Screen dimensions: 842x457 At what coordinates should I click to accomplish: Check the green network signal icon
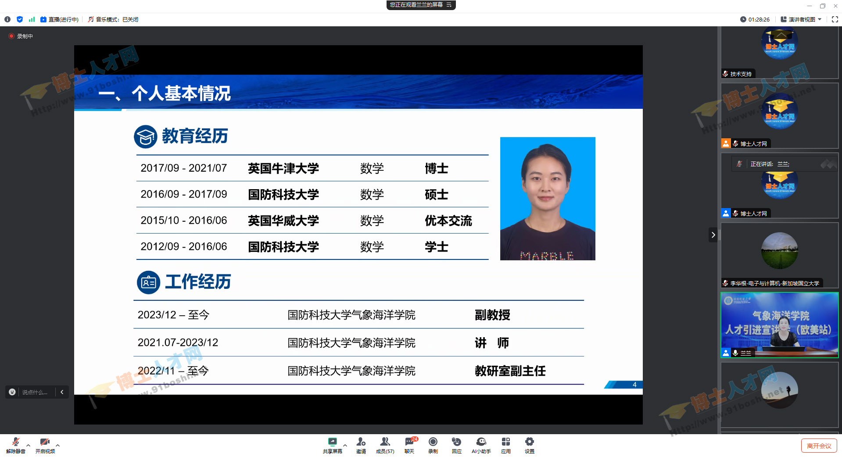[32, 19]
